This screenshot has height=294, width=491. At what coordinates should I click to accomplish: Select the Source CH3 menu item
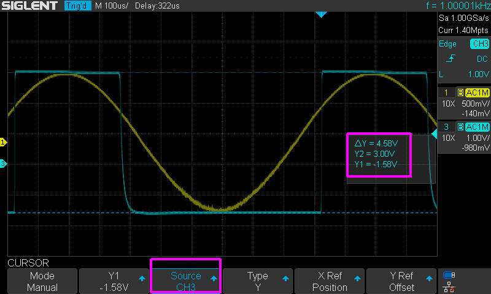(185, 281)
